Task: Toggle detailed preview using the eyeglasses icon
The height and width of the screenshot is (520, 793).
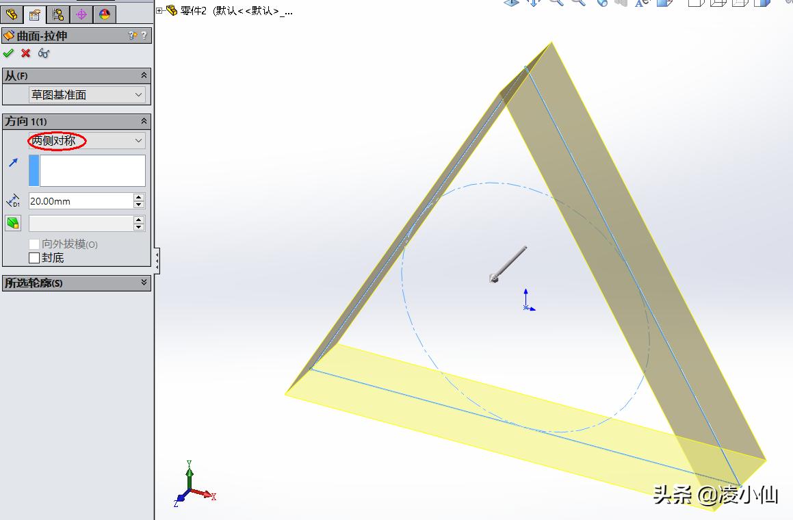Action: point(43,53)
